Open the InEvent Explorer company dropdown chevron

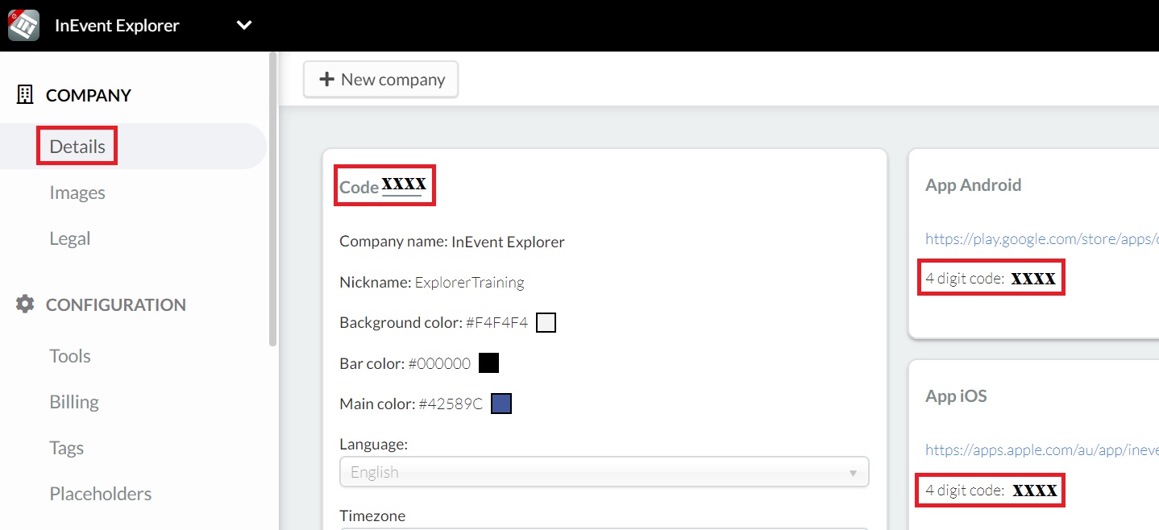coord(244,25)
